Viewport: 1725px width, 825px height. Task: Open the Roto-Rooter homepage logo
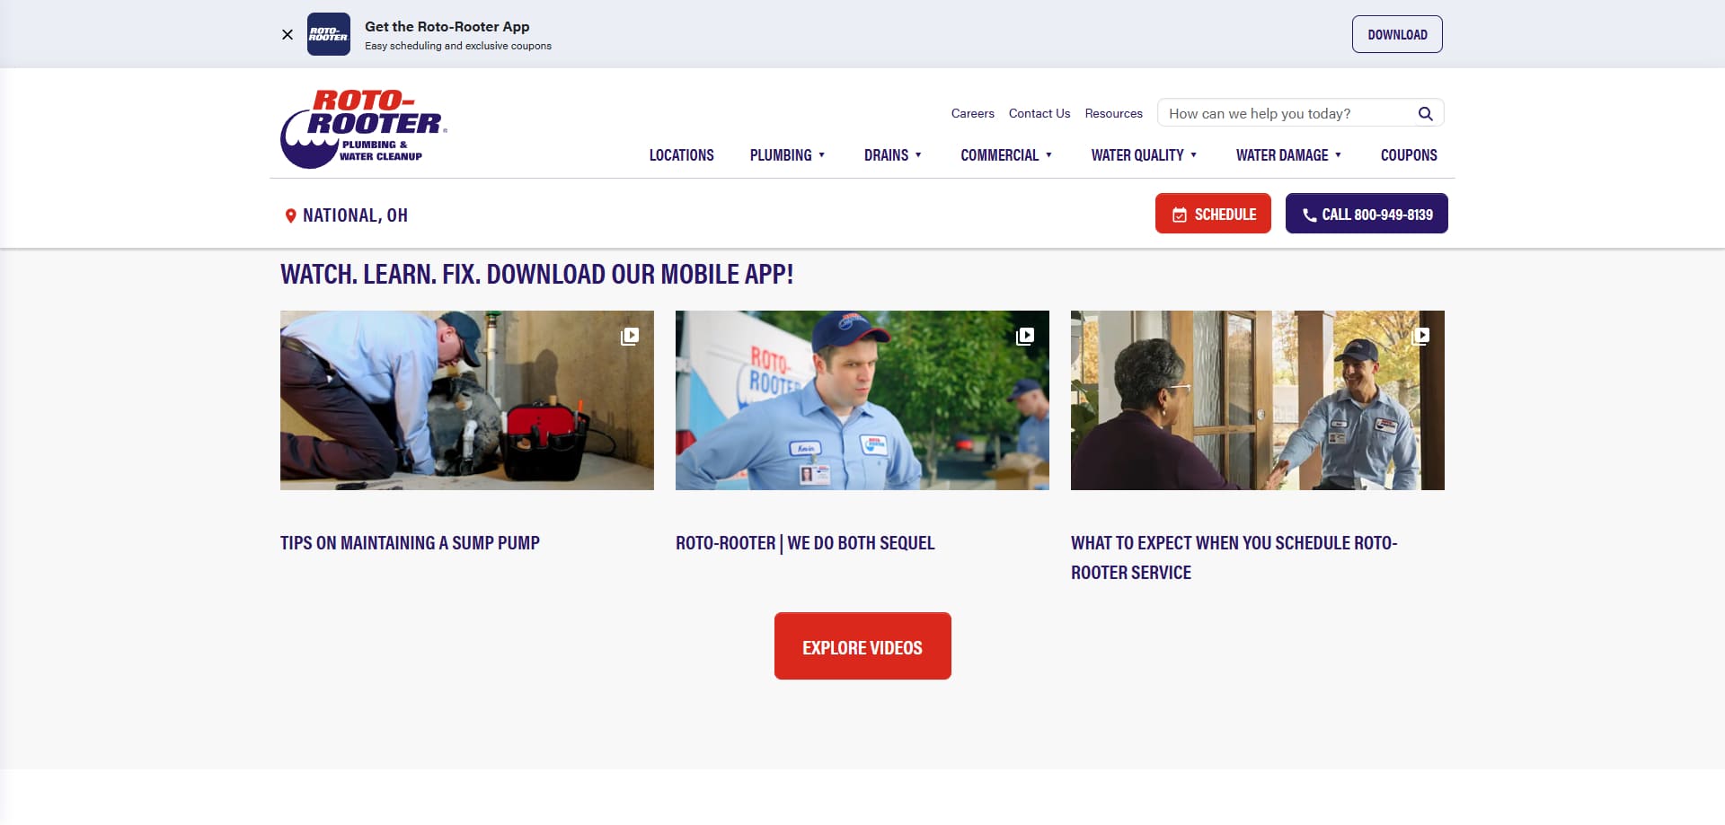pos(364,128)
